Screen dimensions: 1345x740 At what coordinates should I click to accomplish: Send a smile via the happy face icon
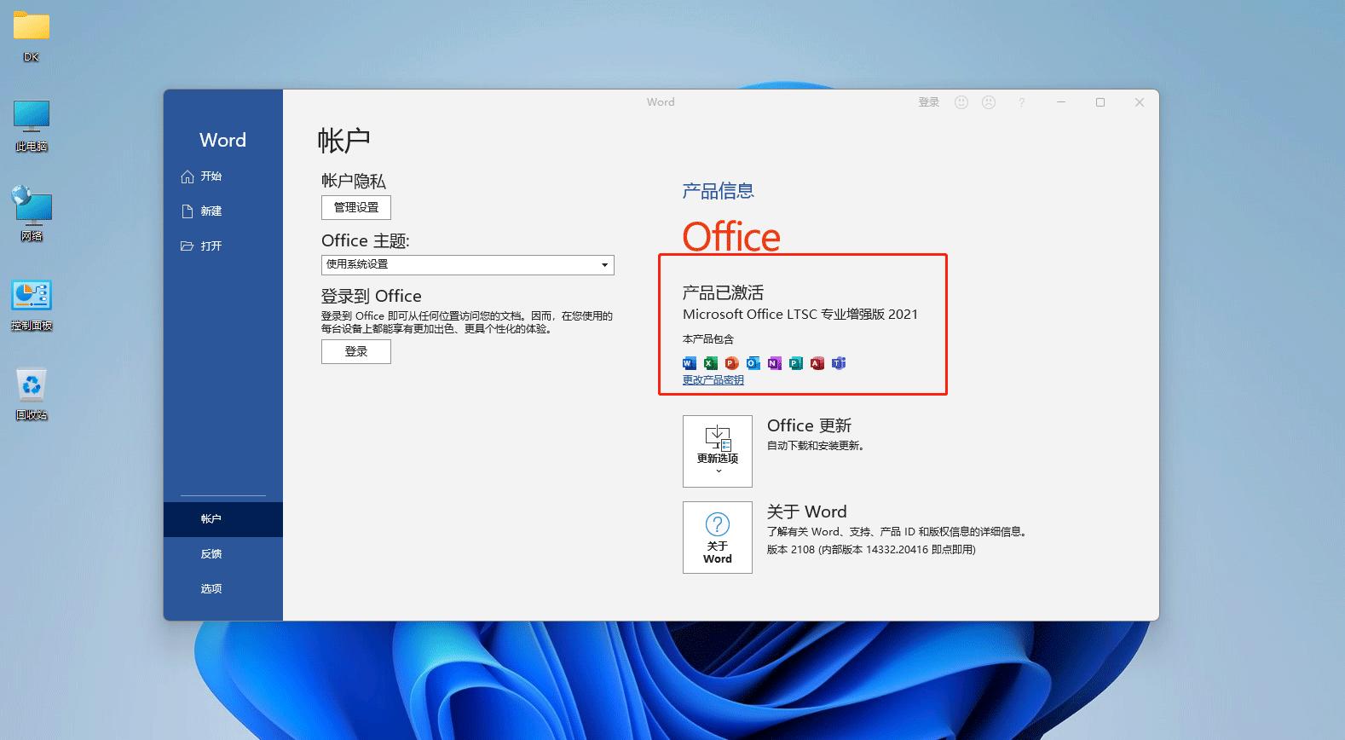tap(961, 102)
